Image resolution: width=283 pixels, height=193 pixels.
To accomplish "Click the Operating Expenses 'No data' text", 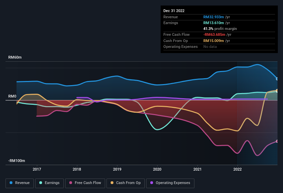I will (210, 47).
